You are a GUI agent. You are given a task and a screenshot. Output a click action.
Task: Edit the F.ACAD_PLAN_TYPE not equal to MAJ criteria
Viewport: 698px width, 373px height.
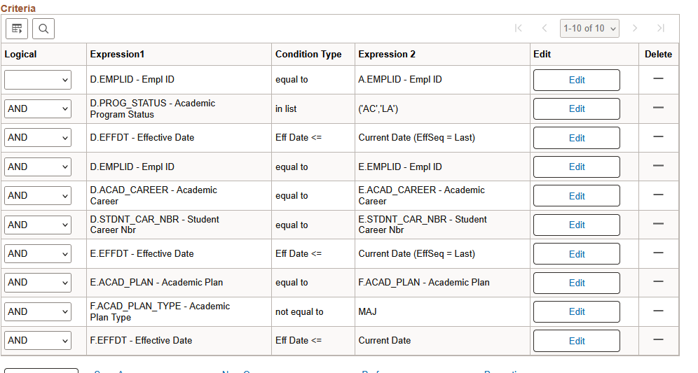coord(576,311)
